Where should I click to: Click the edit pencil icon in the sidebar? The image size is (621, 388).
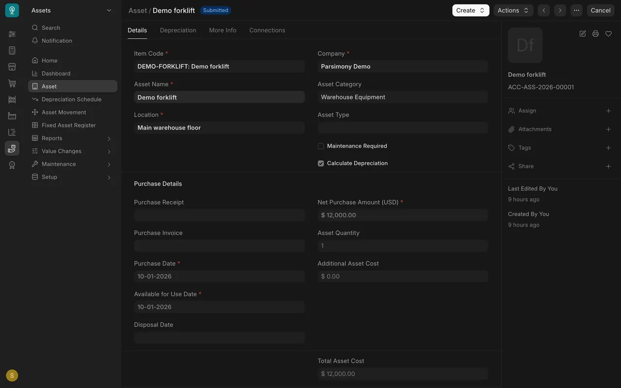pos(583,33)
